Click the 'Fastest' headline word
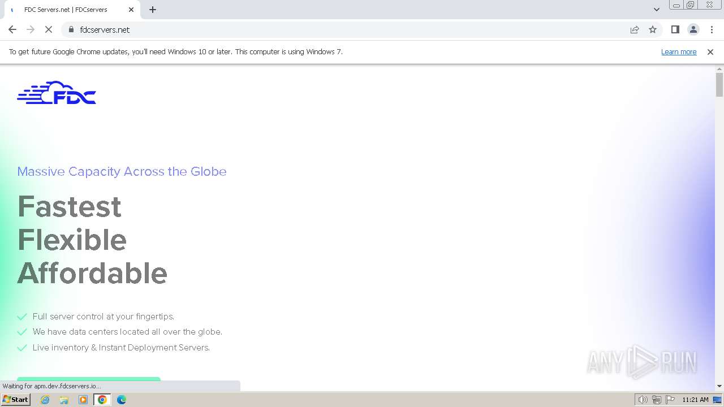This screenshot has height=407, width=724. 69,206
